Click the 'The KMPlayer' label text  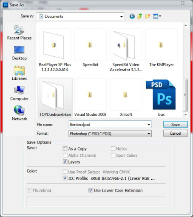click(162, 64)
